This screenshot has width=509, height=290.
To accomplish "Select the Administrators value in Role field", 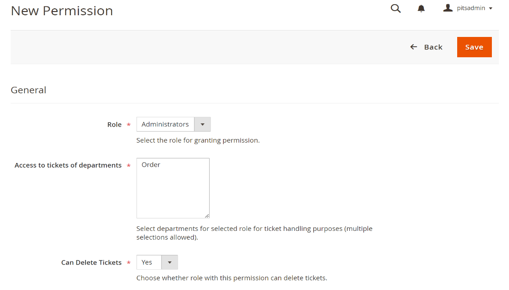I will click(165, 124).
